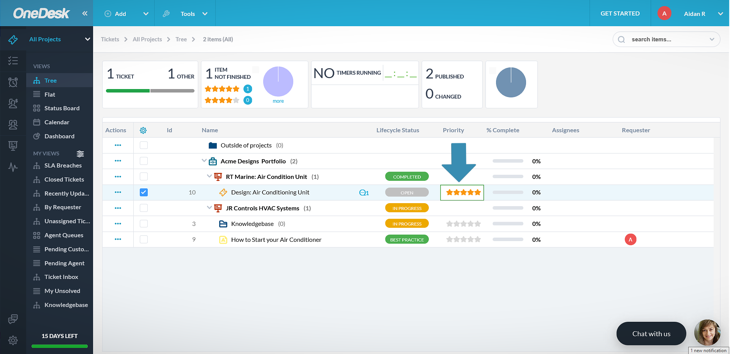Set priority stars for How to Start row
The width and height of the screenshot is (730, 354).
click(x=463, y=240)
